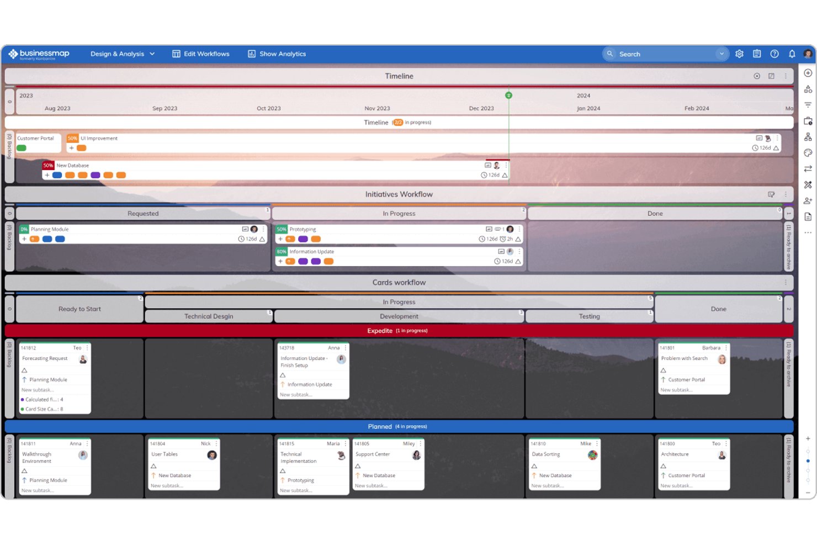Click Edit Workflows in the top bar

(201, 54)
